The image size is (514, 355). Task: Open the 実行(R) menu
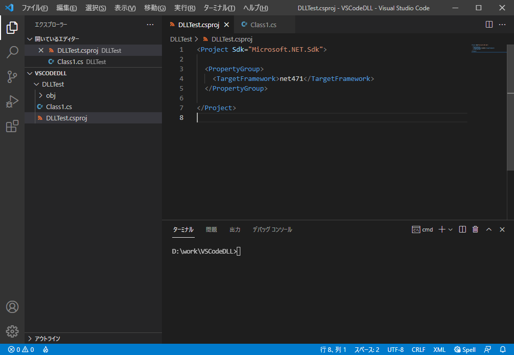[185, 8]
